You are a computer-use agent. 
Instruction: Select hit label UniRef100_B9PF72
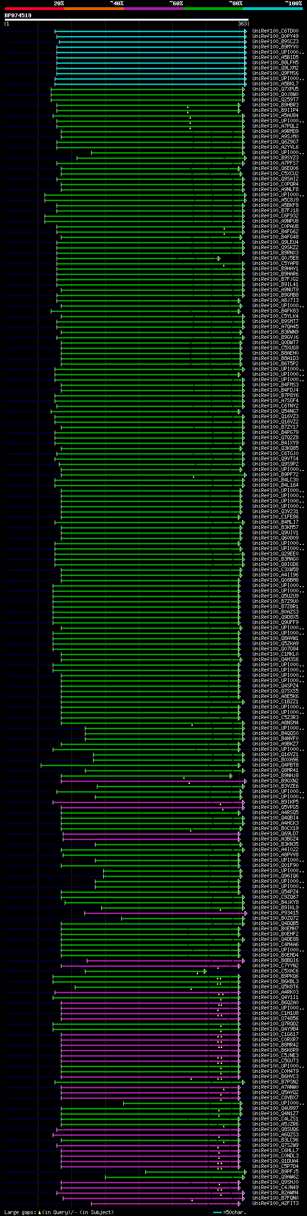pyautogui.click(x=275, y=475)
